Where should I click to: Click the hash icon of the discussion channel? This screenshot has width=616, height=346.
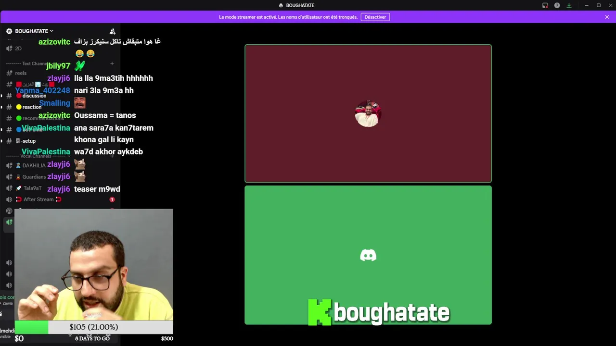tap(9, 96)
